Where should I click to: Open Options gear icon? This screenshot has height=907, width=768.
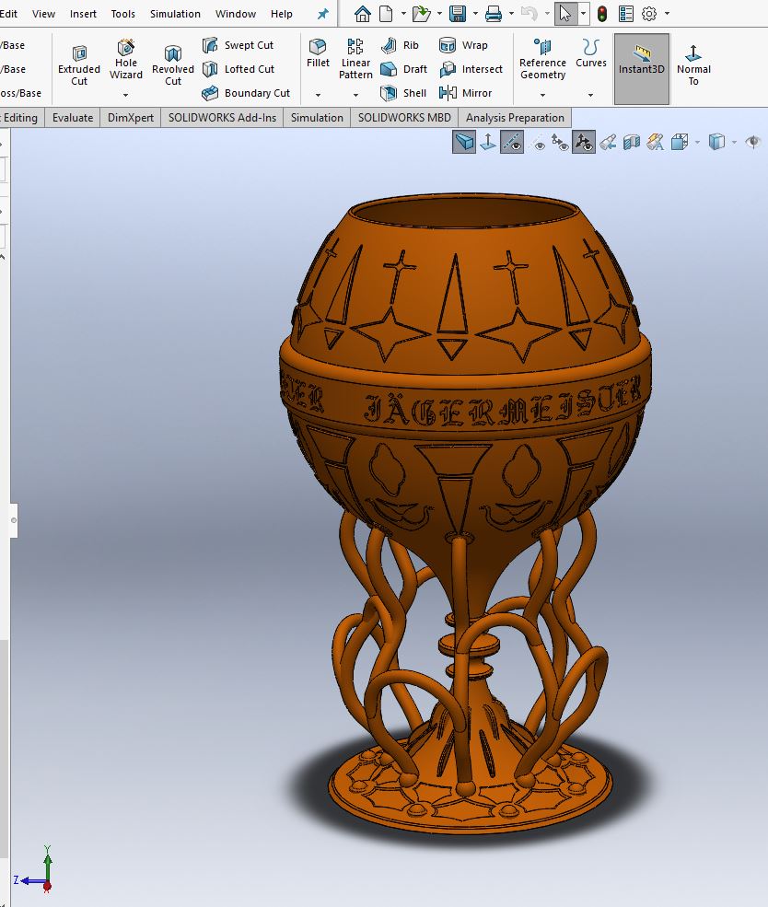click(649, 13)
